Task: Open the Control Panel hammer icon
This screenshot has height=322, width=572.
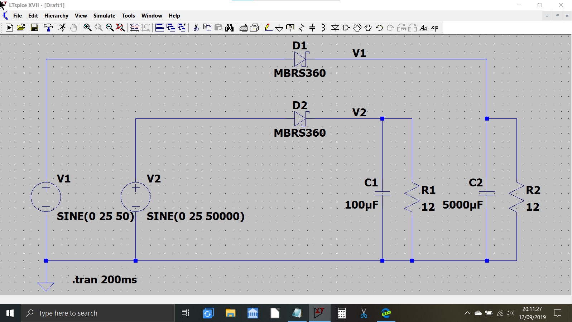Action: pos(48,28)
